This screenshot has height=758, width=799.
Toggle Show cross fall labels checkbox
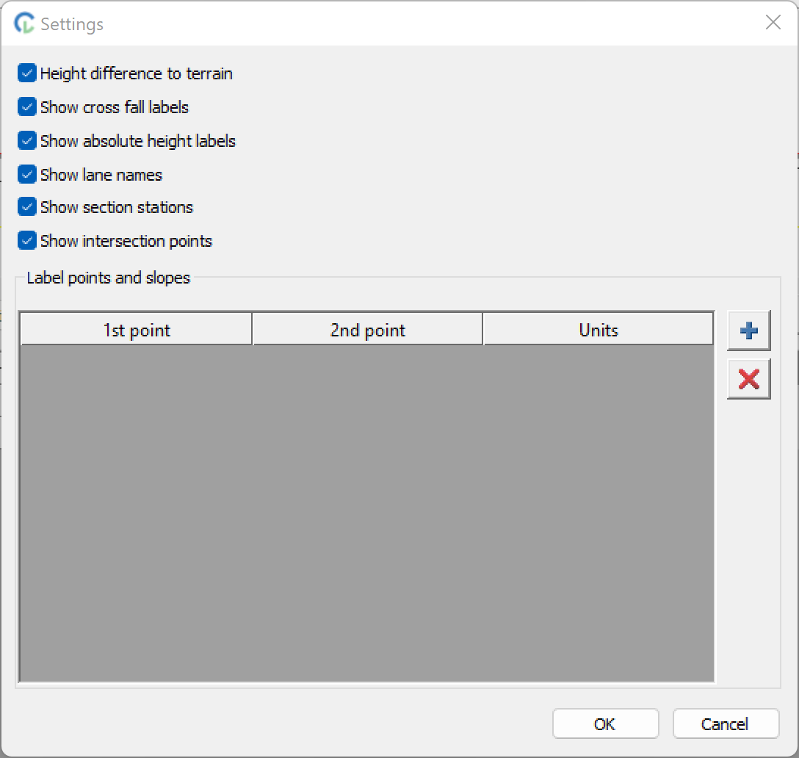(27, 107)
